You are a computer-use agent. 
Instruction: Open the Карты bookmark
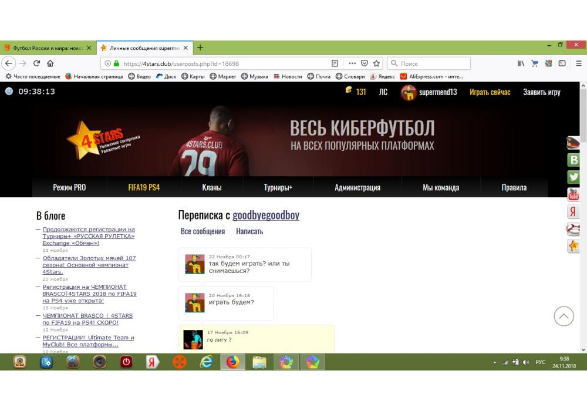[x=193, y=76]
